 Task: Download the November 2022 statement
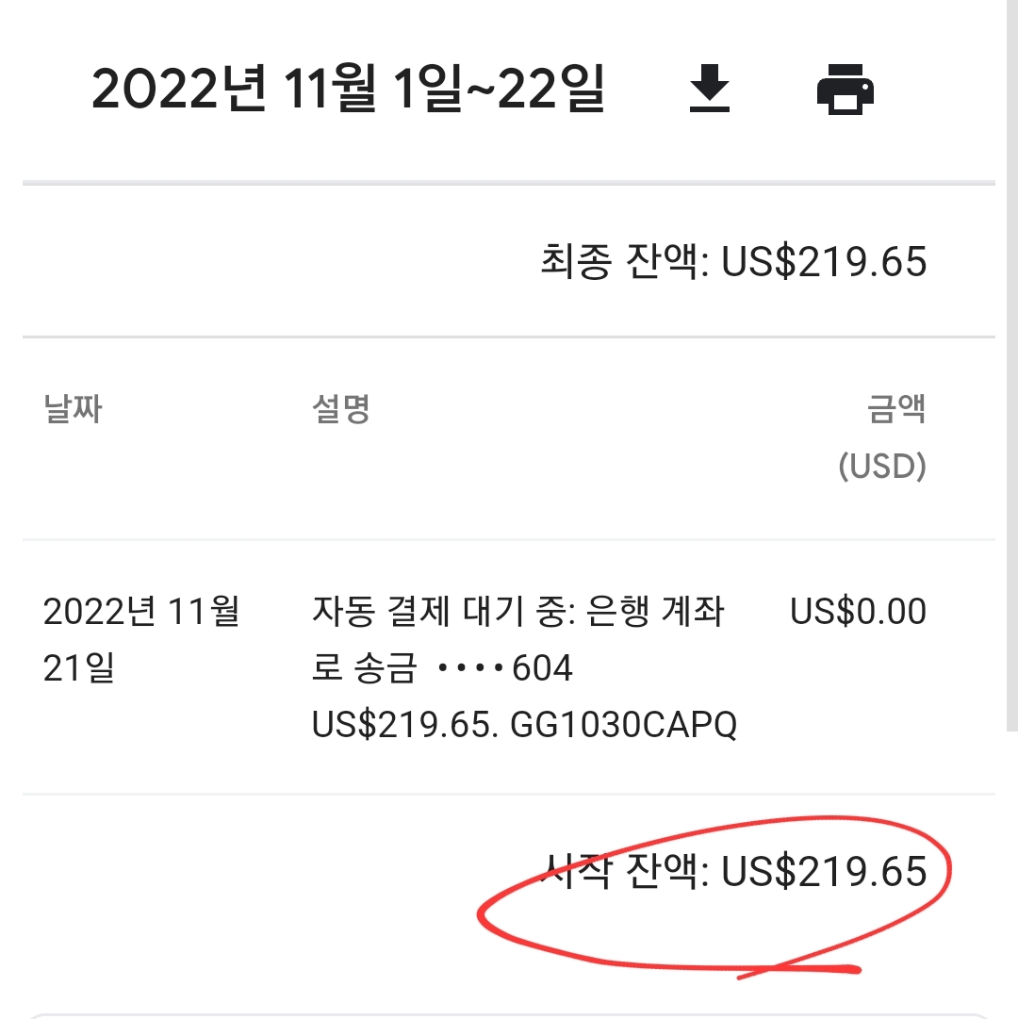point(710,89)
